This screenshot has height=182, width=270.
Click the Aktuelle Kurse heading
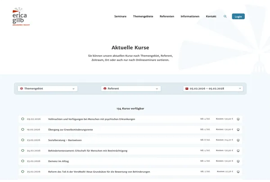[130, 48]
